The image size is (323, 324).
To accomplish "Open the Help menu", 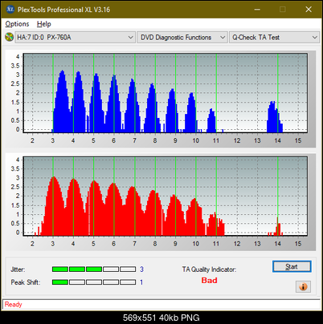I will point(44,24).
